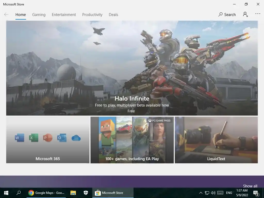This screenshot has height=198, width=264.
Task: Open the 100+ games EA Play tile
Action: (x=132, y=140)
